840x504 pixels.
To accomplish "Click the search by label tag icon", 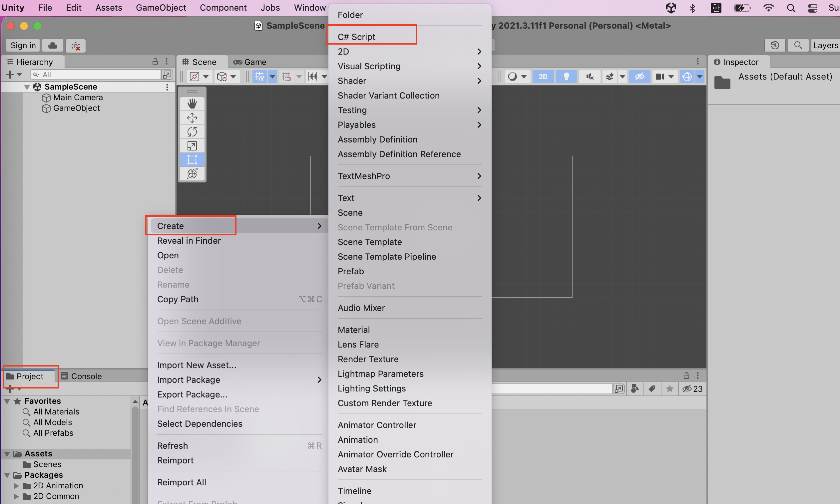I will point(652,389).
